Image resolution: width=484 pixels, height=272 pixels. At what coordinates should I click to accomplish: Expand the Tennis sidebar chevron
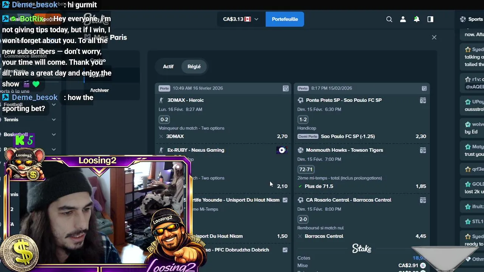click(54, 120)
